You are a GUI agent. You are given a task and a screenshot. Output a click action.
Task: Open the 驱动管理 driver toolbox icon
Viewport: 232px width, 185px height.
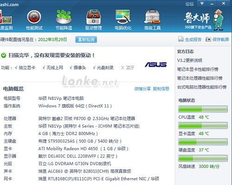(x=93, y=17)
